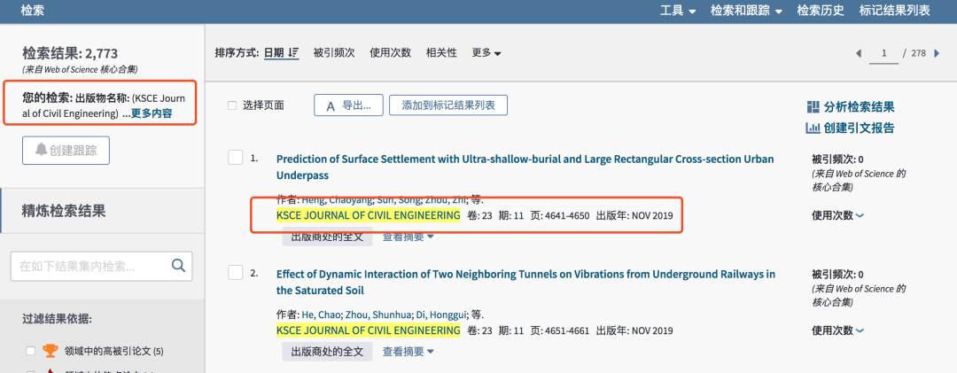
Task: Expand the 更多 sort options dropdown
Action: [486, 52]
